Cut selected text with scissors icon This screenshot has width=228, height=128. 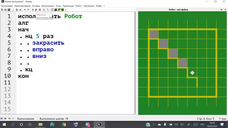tap(14, 10)
